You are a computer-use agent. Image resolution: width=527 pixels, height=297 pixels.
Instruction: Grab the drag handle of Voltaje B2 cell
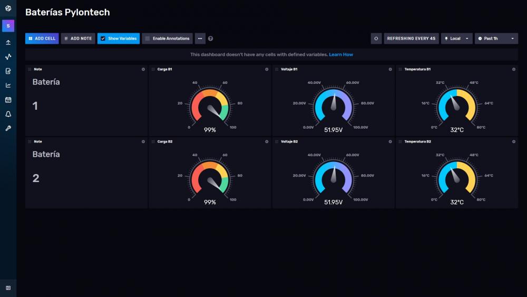click(277, 141)
